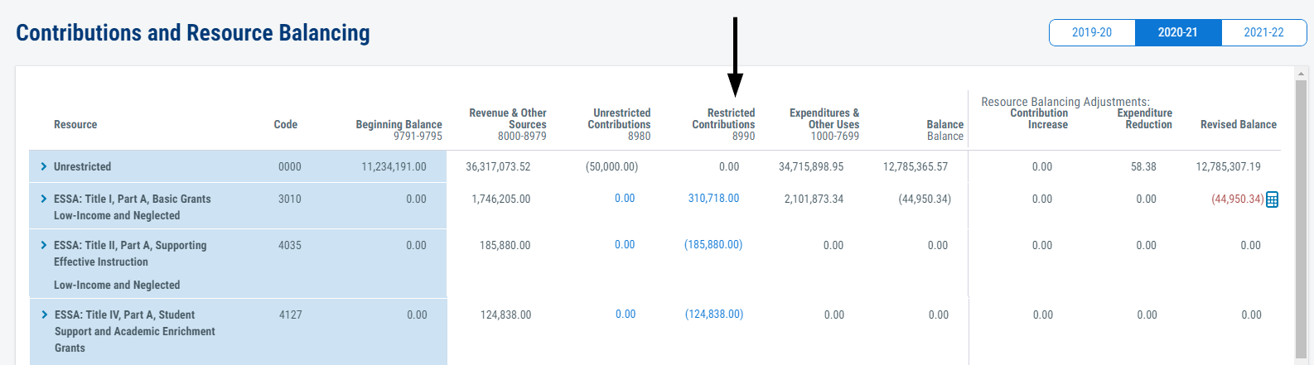Expand ESSA Title I Part A Basic Grants row
1314x365 pixels.
(x=44, y=199)
